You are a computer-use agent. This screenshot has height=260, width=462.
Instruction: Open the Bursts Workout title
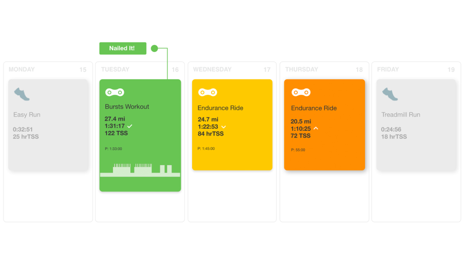click(127, 107)
